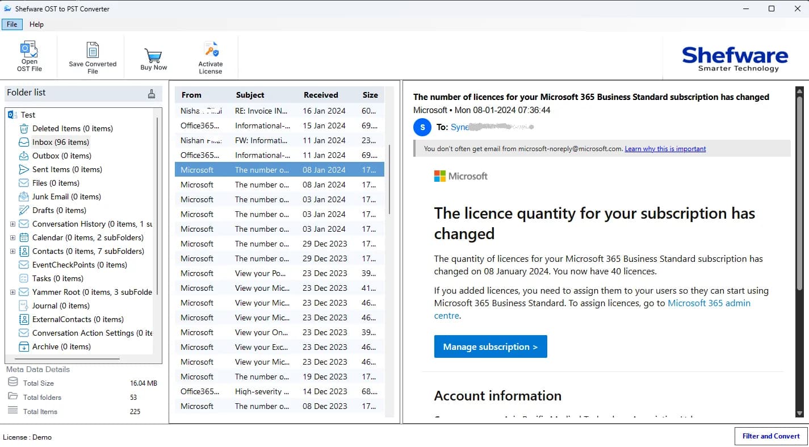Click the Archive folder icon
The height and width of the screenshot is (447, 809).
pyautogui.click(x=24, y=346)
